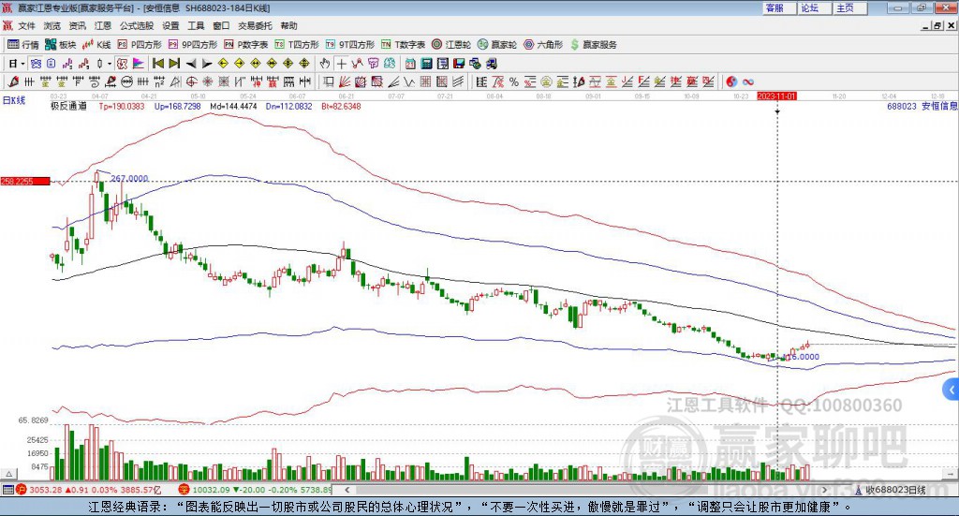This screenshot has width=959, height=516.
Task: Open the 公式选股 menu
Action: 137,25
